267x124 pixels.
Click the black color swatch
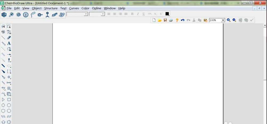click(167, 14)
